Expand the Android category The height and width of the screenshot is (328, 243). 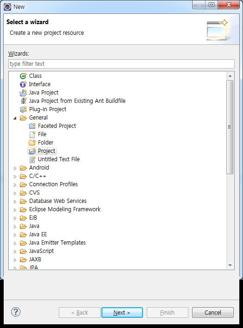(x=15, y=168)
